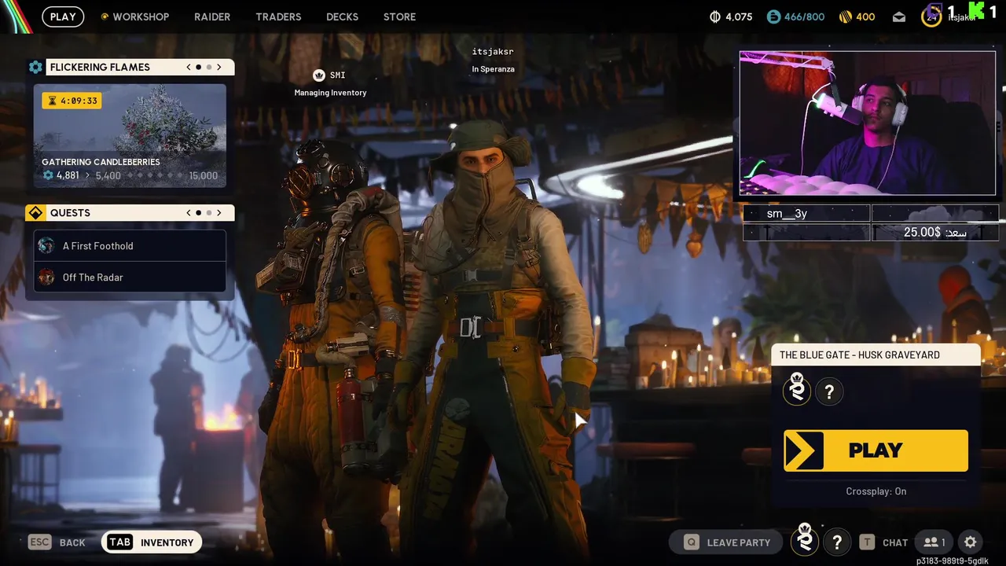This screenshot has width=1006, height=566.
Task: Show next Flickering Flames event page
Action: click(219, 67)
